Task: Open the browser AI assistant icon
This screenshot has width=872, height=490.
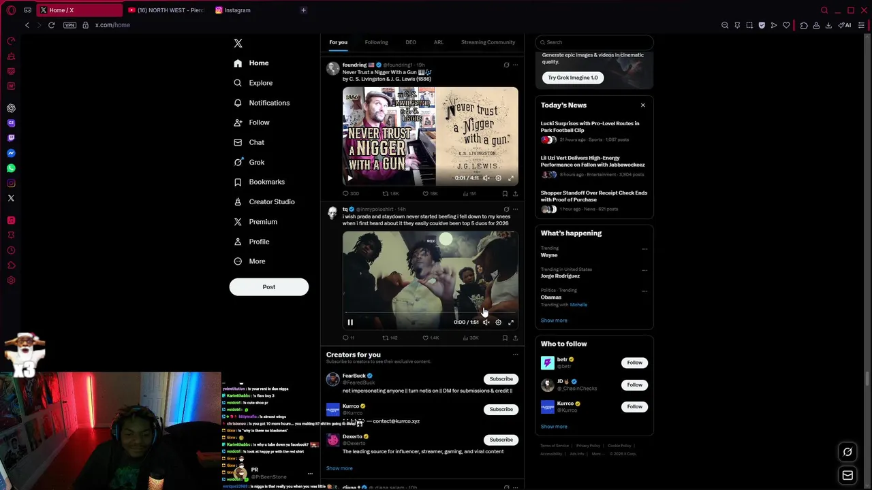Action: click(x=845, y=25)
